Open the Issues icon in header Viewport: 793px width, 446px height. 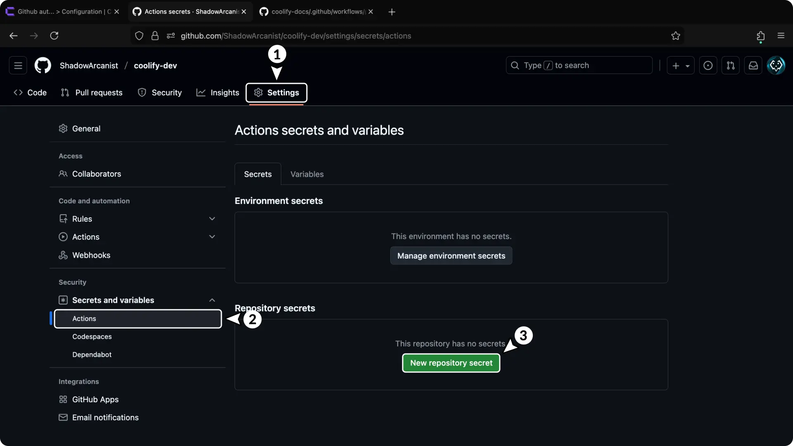click(x=708, y=65)
